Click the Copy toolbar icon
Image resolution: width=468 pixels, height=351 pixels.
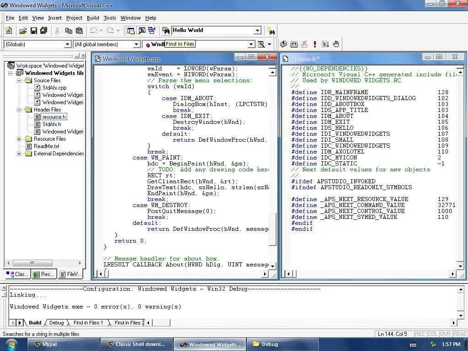[x=69, y=31]
